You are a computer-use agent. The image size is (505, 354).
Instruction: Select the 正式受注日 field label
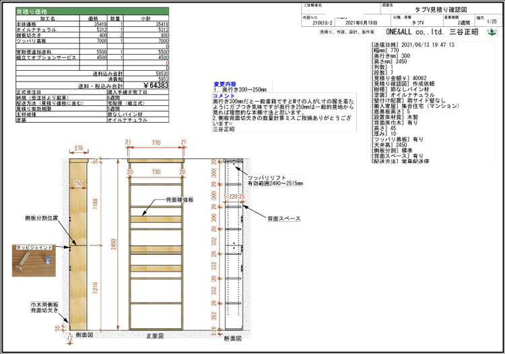[29, 92]
